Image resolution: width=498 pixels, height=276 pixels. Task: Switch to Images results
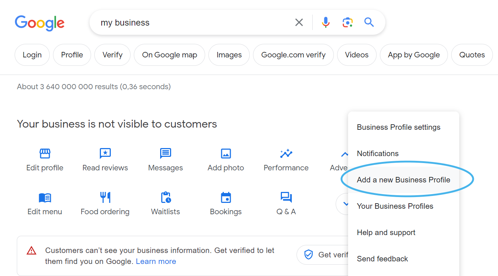click(x=229, y=55)
